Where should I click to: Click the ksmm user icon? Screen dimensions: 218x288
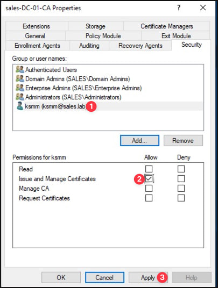(20, 106)
